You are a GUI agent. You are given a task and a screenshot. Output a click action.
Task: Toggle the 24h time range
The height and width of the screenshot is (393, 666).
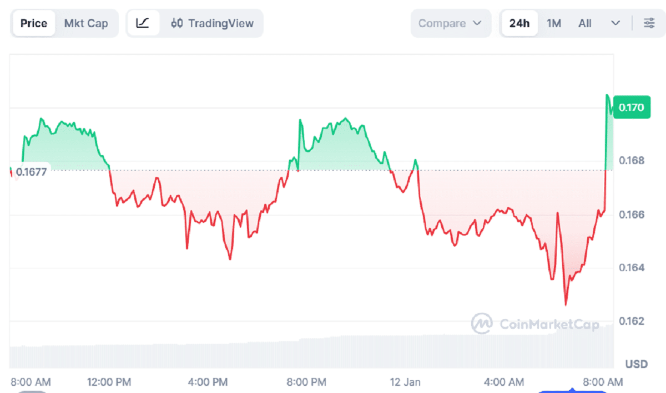[519, 23]
